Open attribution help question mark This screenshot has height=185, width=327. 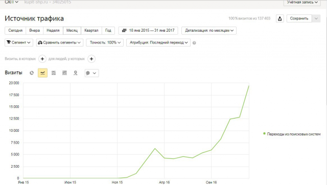[x=194, y=43]
